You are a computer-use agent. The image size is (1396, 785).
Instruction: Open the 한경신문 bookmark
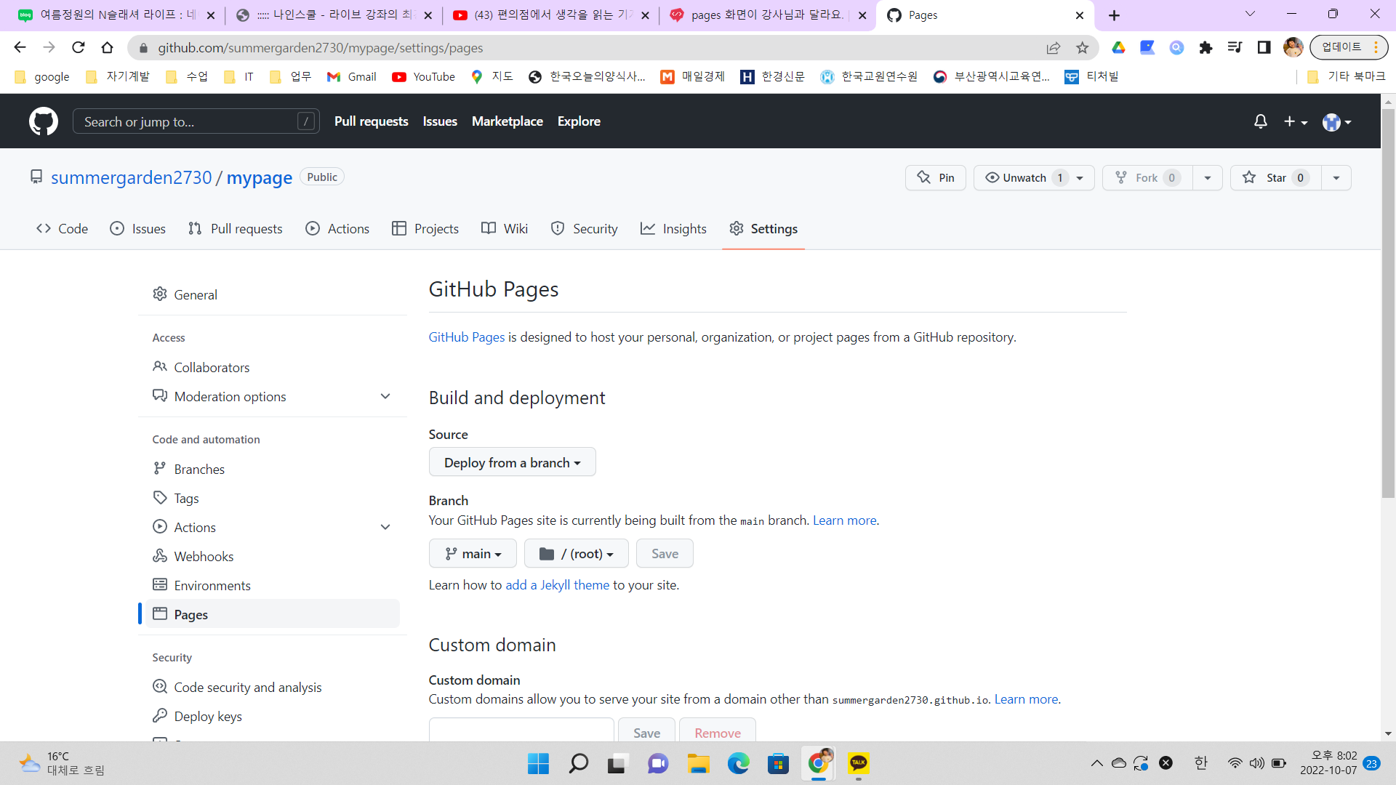click(772, 77)
